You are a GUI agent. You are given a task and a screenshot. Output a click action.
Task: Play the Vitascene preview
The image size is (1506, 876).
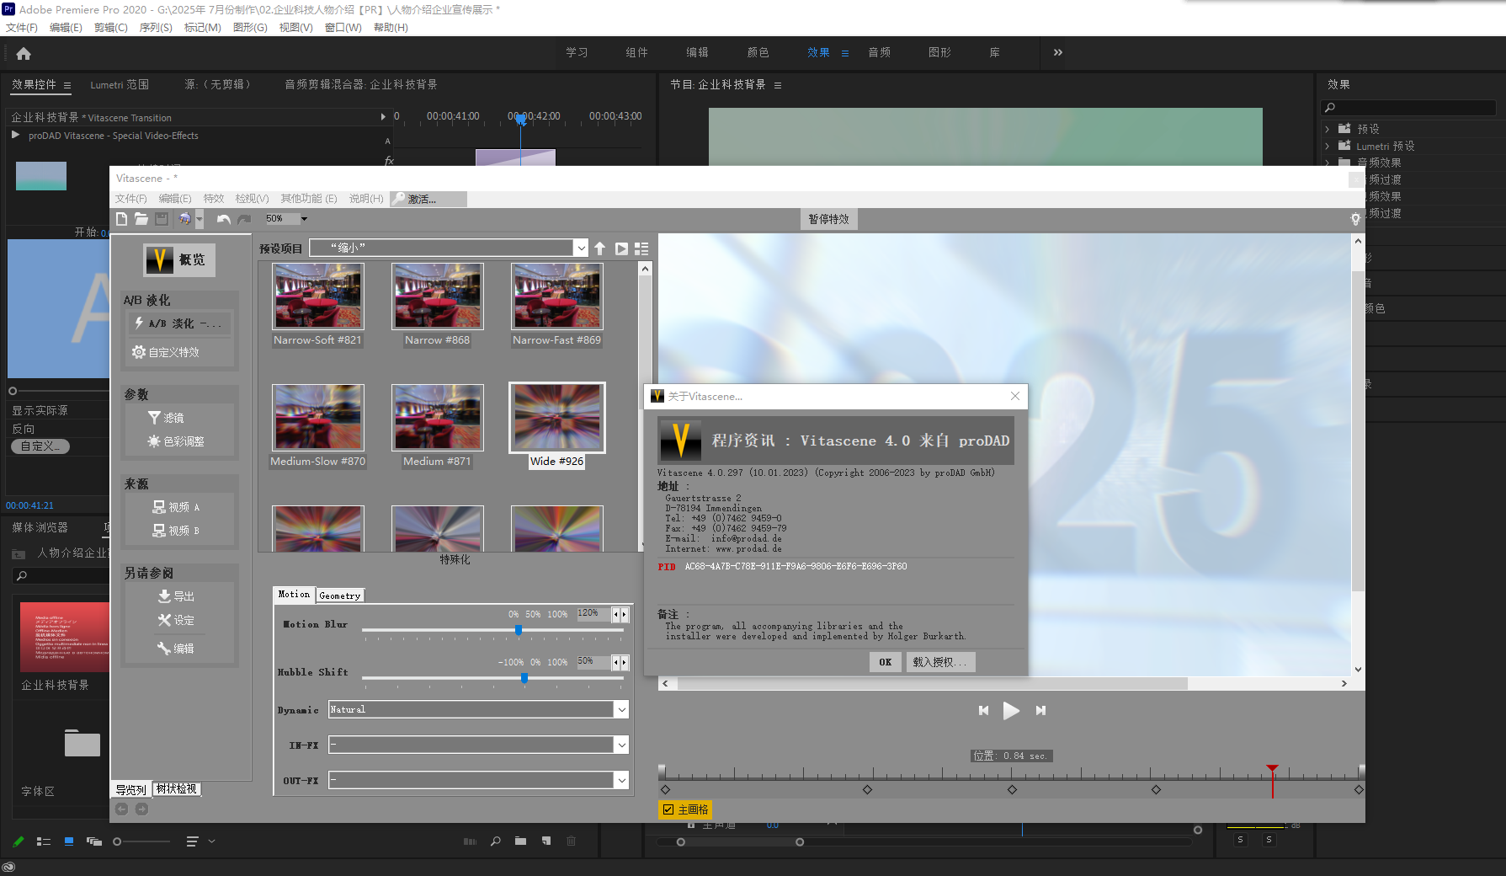pyautogui.click(x=1011, y=711)
